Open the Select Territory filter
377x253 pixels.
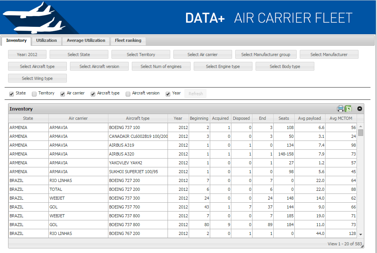point(141,55)
